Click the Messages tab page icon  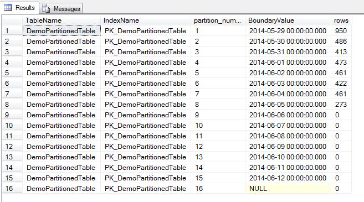click(x=46, y=9)
